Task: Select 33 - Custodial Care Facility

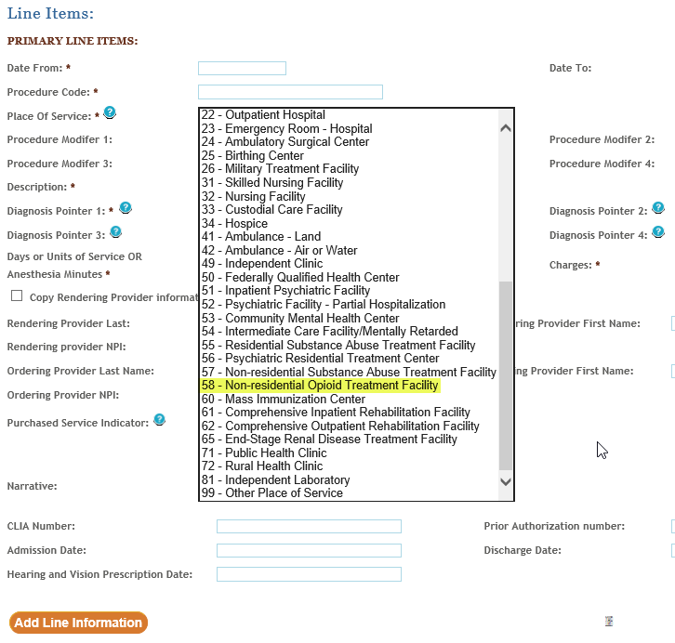Action: (350, 209)
